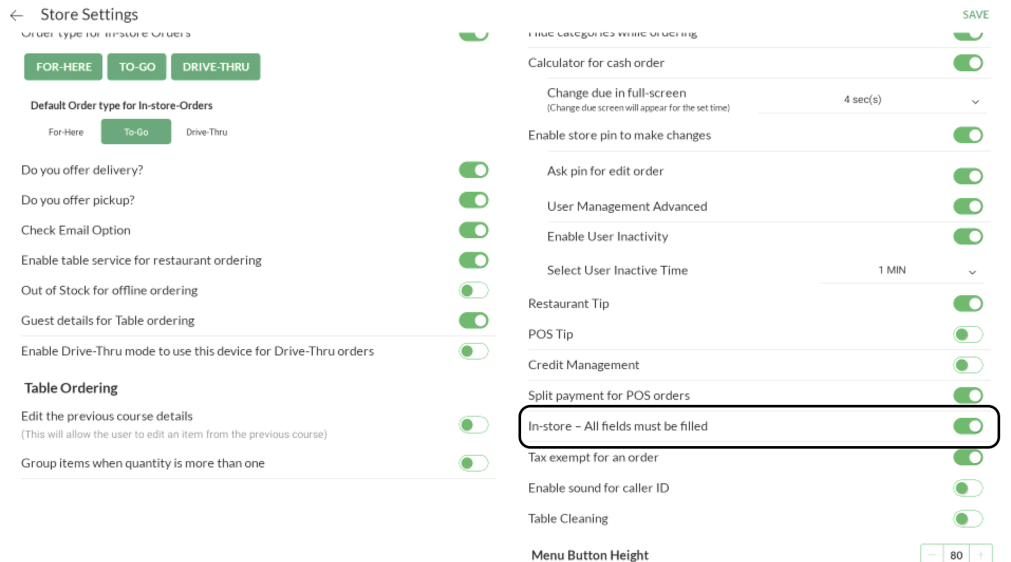Turn on POS Tip toggle
The width and height of the screenshot is (1011, 562).
(x=968, y=334)
